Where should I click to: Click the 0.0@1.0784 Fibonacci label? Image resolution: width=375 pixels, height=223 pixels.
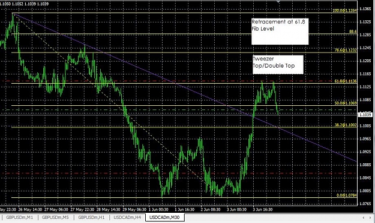[346, 195]
